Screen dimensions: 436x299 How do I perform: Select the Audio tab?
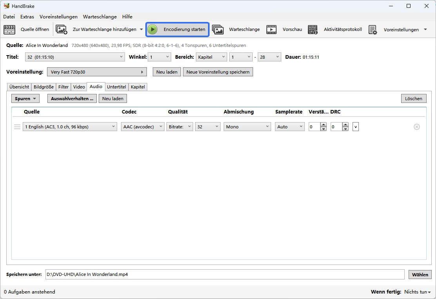(96, 86)
